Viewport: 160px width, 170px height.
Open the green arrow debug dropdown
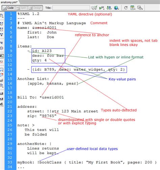[102, 8]
